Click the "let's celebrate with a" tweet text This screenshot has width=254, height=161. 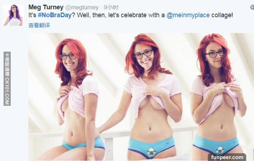(x=136, y=15)
